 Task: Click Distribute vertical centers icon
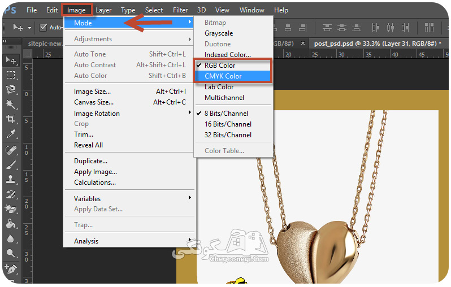(x=342, y=28)
